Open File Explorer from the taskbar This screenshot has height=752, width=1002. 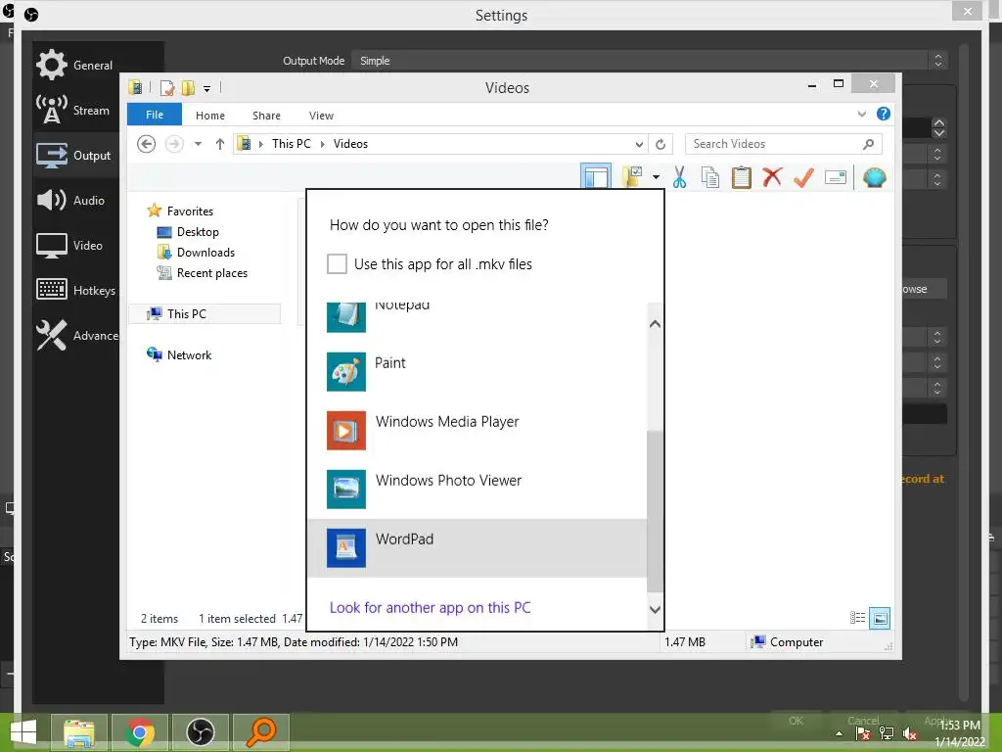click(x=78, y=732)
